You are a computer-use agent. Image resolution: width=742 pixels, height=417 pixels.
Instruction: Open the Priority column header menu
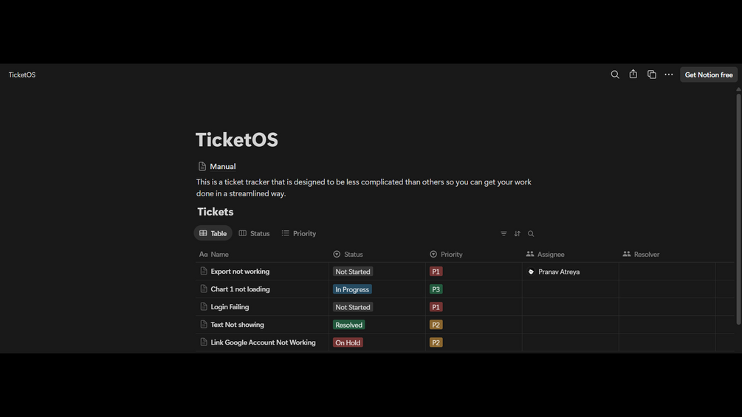[x=450, y=254]
